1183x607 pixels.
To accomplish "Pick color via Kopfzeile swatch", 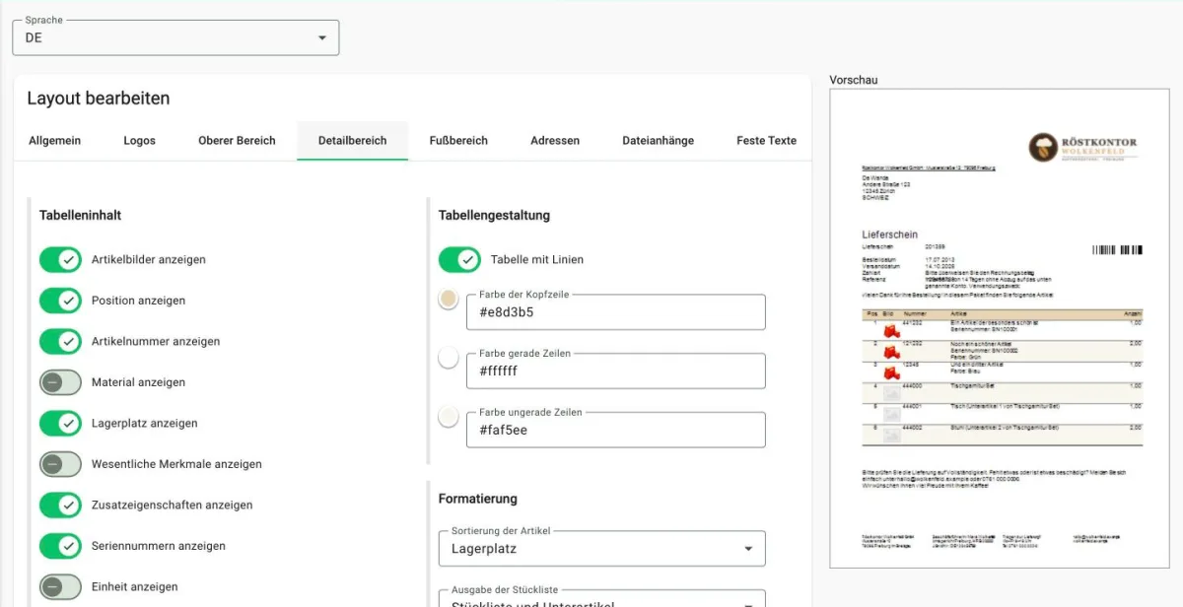I will [449, 299].
